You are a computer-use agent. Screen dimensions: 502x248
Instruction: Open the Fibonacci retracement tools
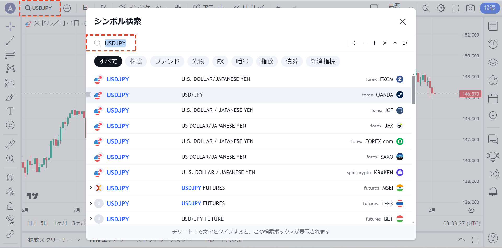coord(10,55)
